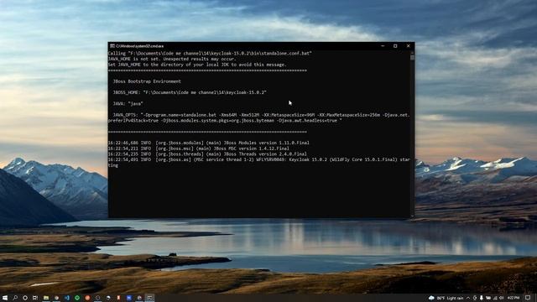
Task: Click the 'JAVA_OPTS:' options line
Action: pos(259,117)
